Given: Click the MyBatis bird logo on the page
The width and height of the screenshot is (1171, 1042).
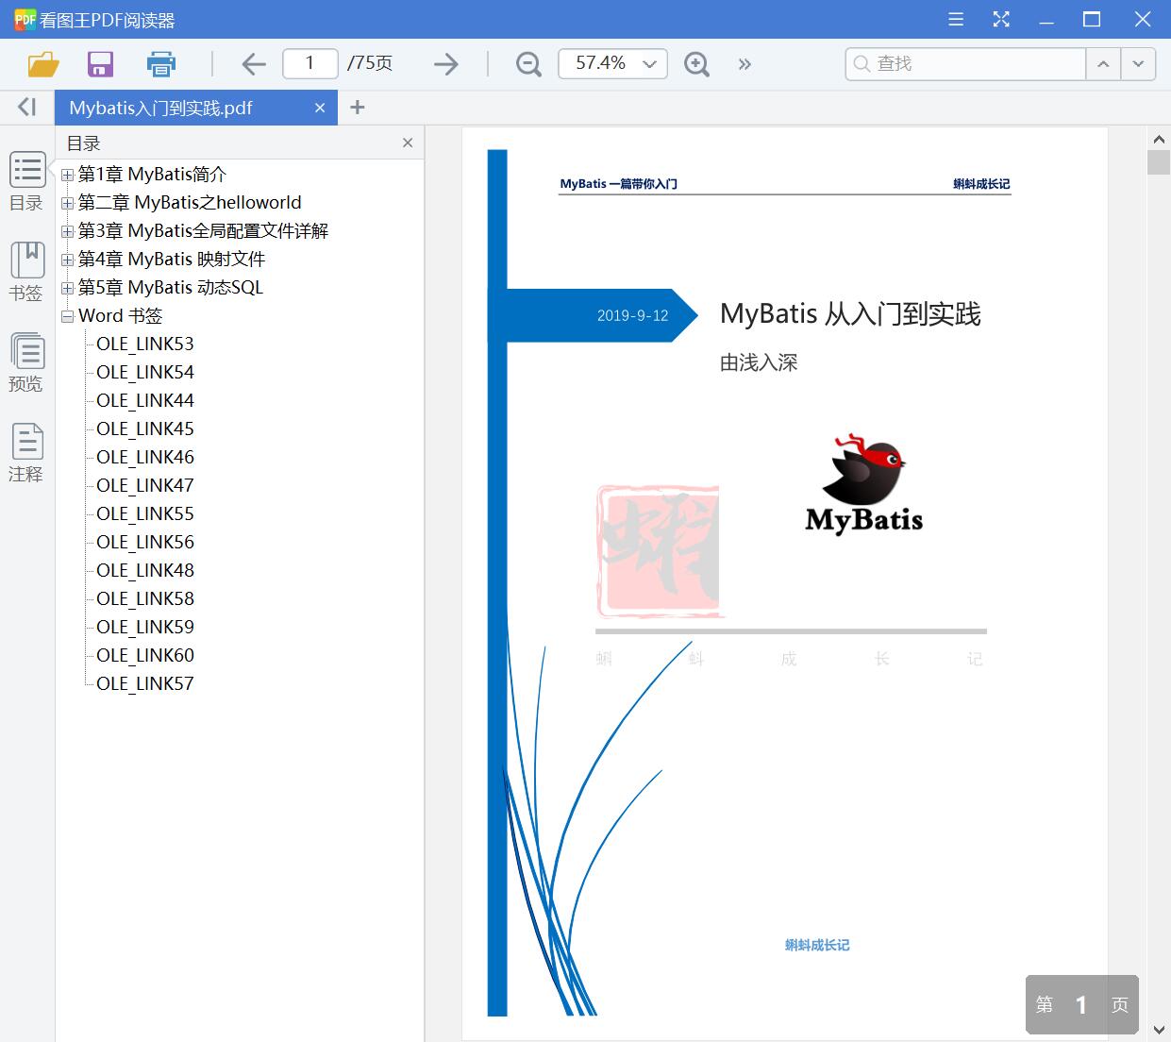Looking at the screenshot, I should click(x=863, y=484).
